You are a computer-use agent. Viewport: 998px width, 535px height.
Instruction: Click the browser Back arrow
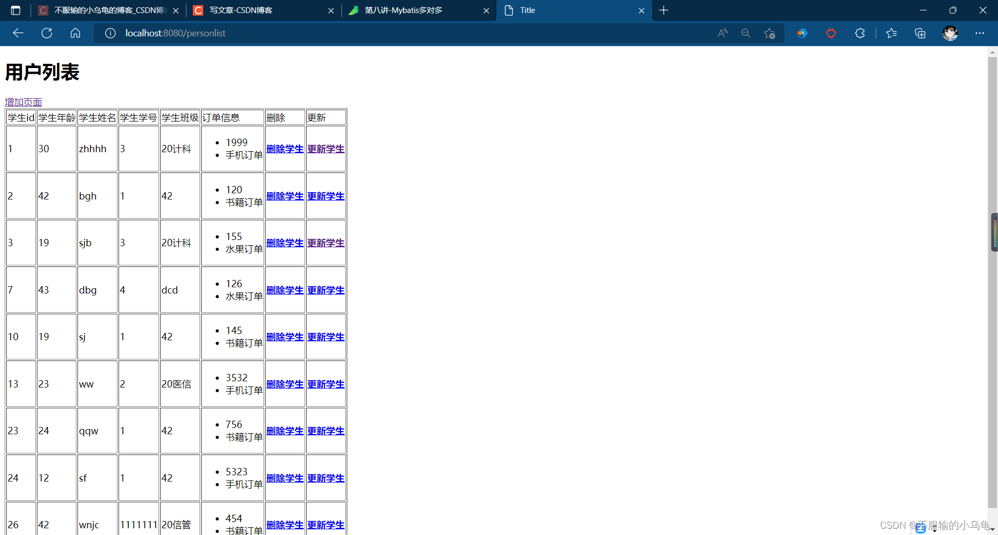click(18, 33)
